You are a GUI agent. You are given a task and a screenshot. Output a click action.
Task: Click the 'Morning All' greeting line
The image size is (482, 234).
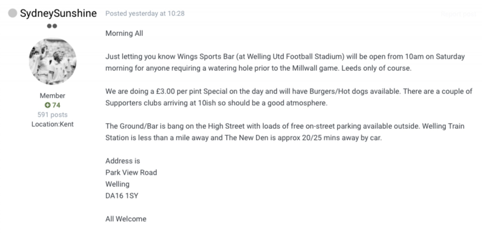coord(124,33)
